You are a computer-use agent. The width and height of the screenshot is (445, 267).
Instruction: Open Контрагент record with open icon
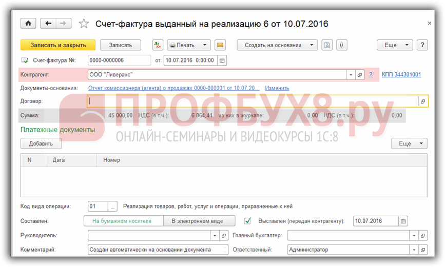pos(360,75)
